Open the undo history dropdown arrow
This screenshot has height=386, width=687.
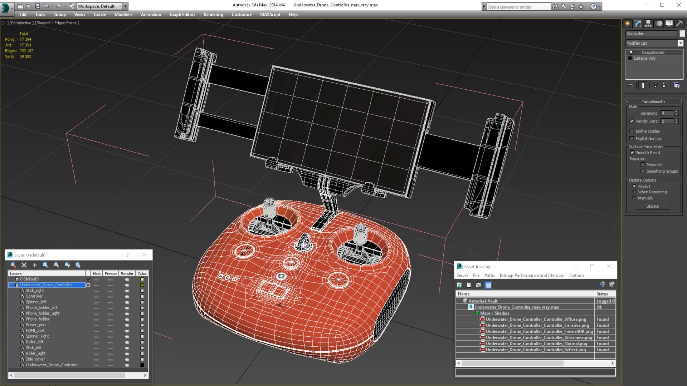coord(52,6)
